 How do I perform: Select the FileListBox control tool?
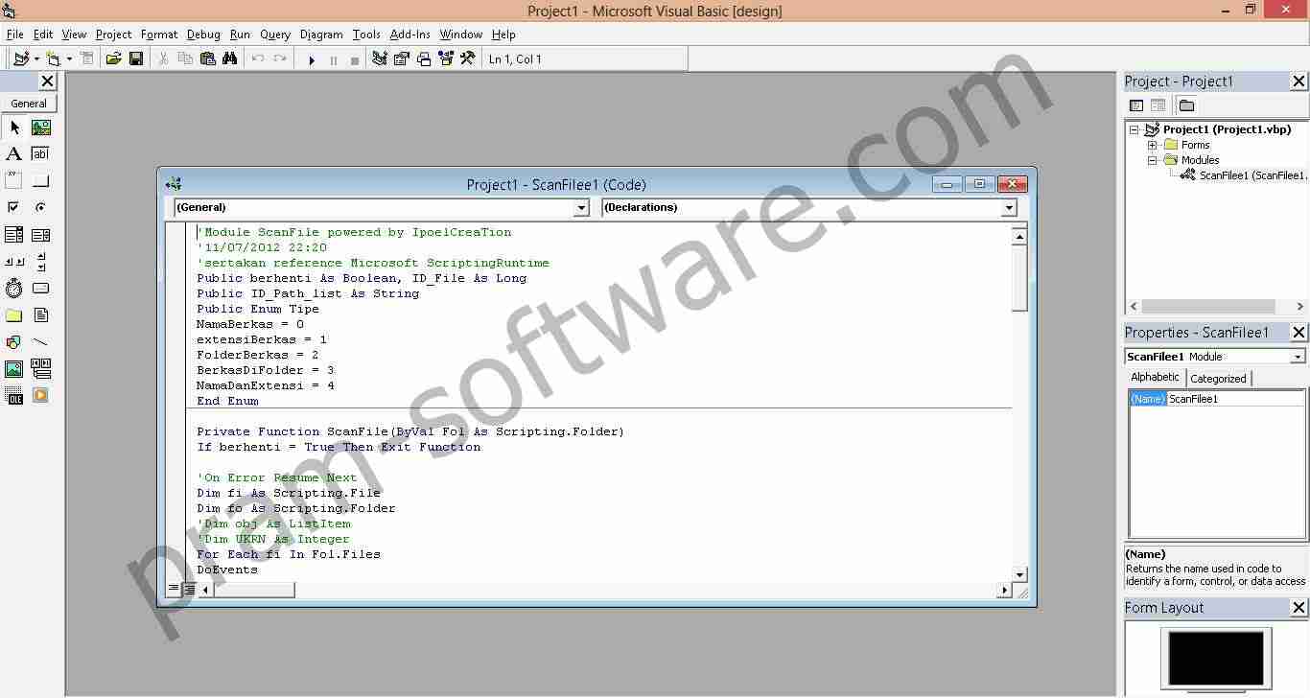pyautogui.click(x=41, y=315)
